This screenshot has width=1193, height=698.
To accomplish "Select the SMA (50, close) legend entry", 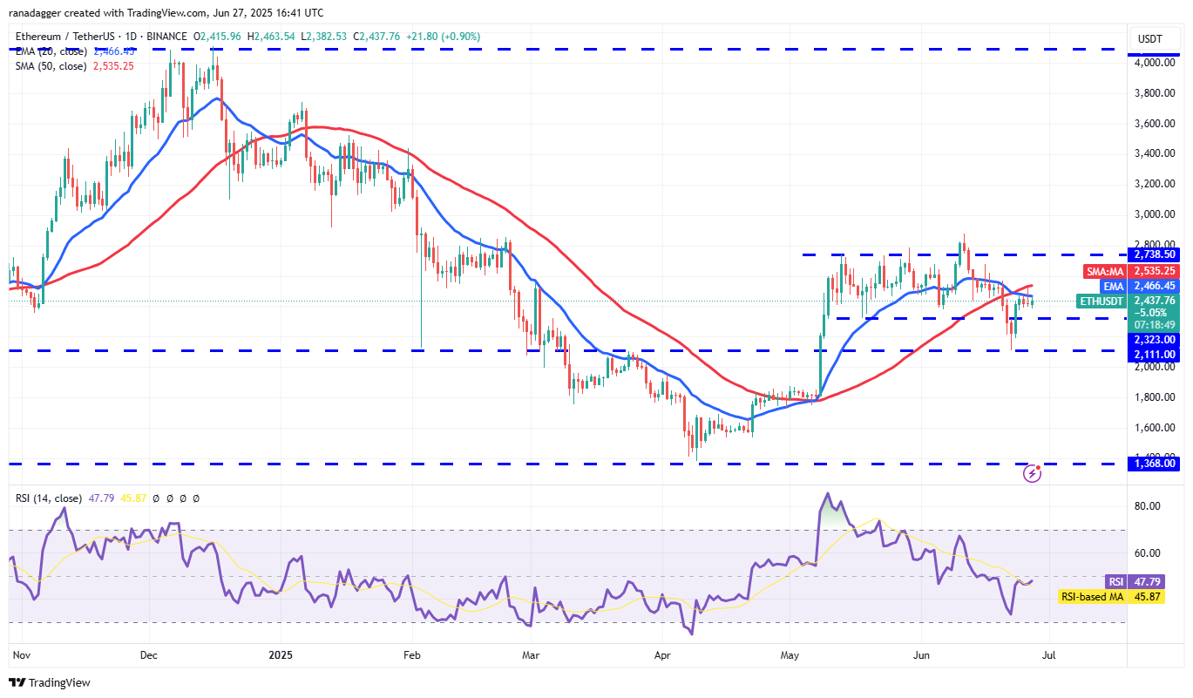I will [49, 66].
